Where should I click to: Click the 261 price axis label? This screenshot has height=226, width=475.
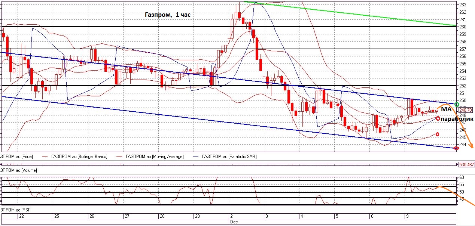coord(462,19)
